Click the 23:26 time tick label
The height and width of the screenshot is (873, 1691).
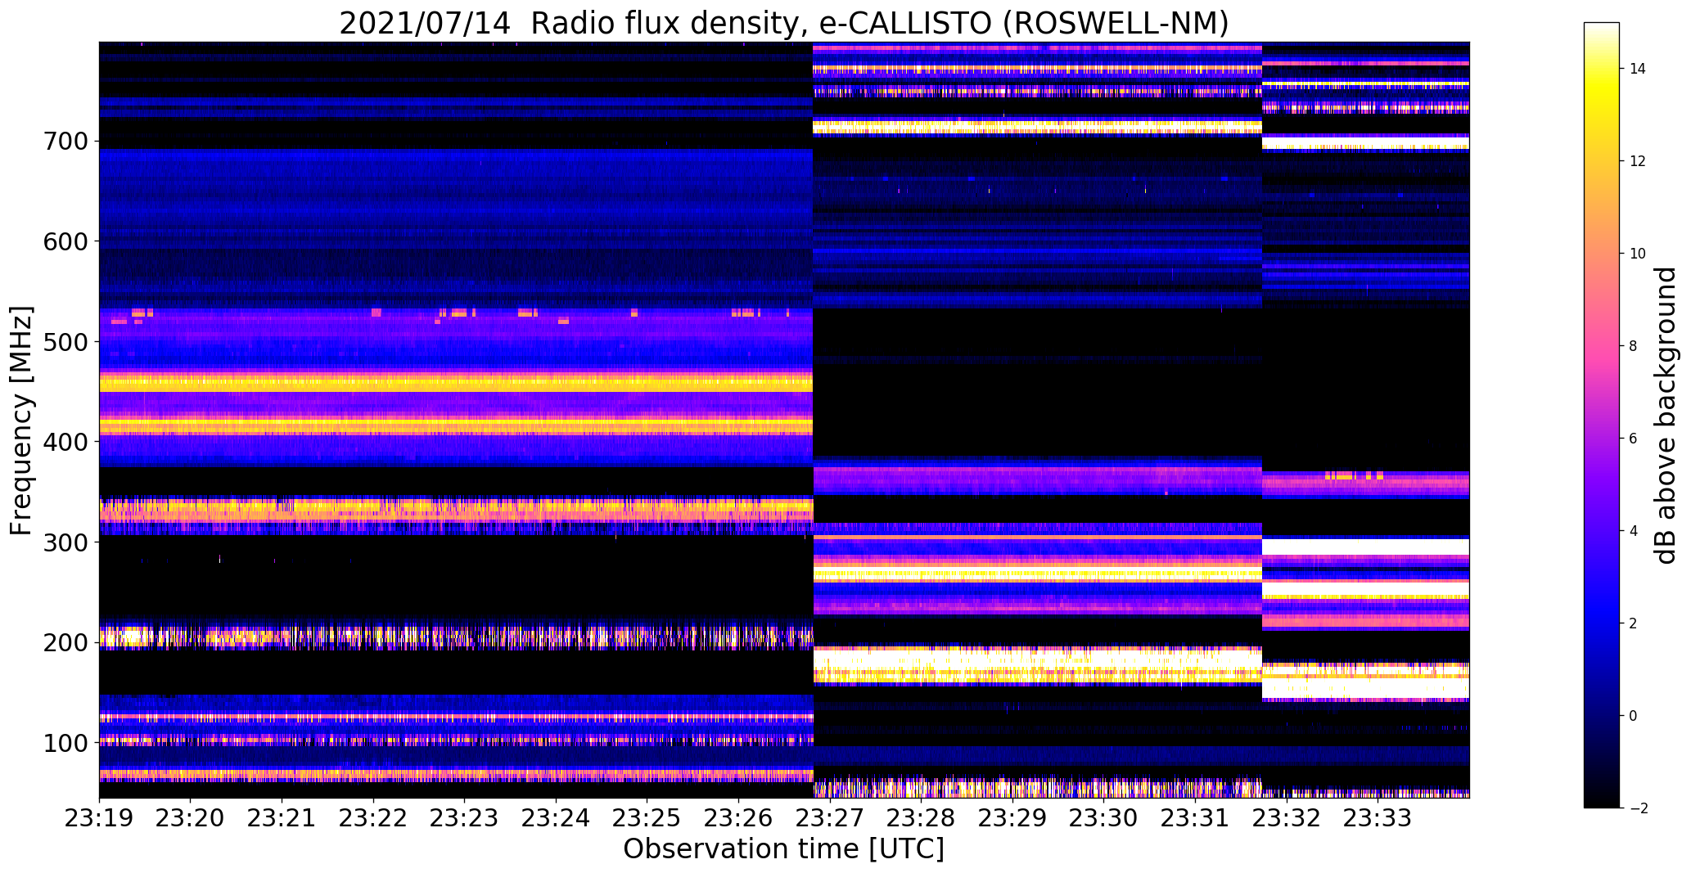click(739, 818)
